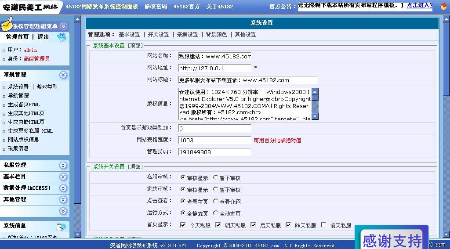
Task: Click the blue shield icon beside 退出
Action: [62, 37]
